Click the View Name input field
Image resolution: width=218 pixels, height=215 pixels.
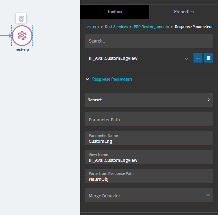tap(149, 157)
